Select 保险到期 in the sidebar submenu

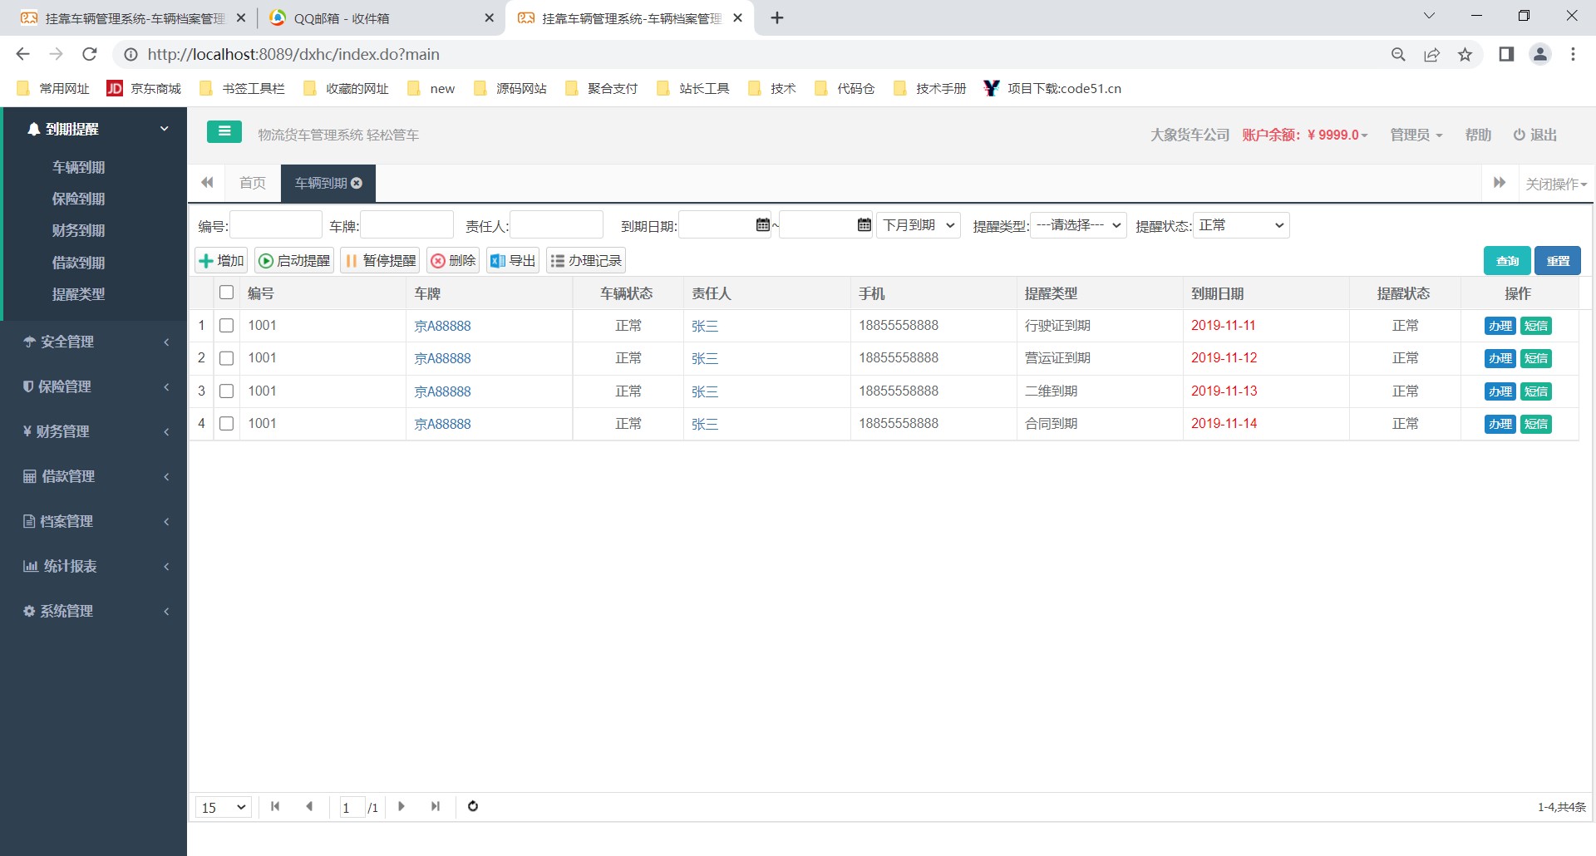click(x=78, y=199)
